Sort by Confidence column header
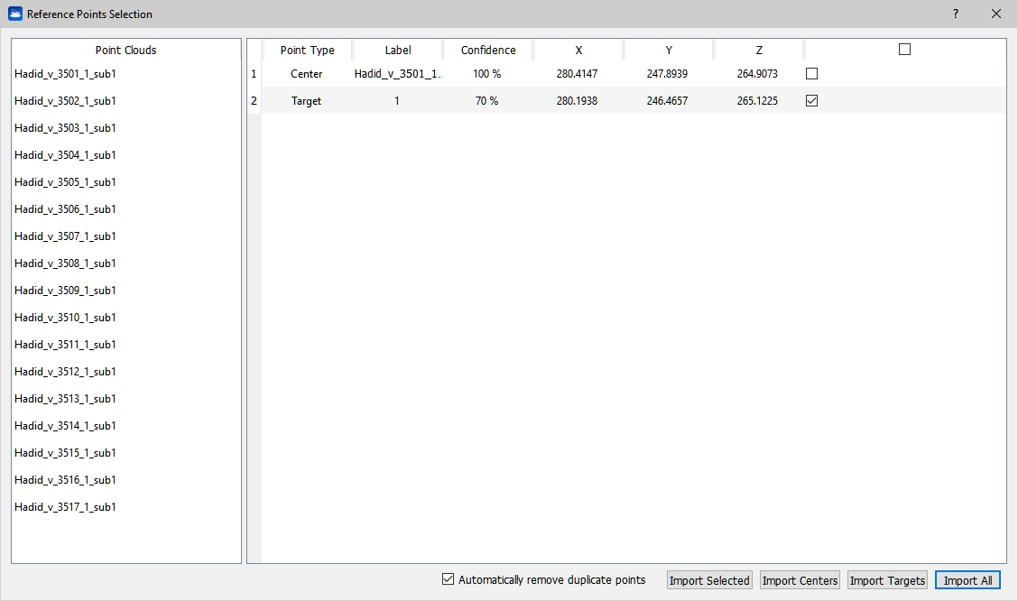The height and width of the screenshot is (601, 1018). coord(488,51)
